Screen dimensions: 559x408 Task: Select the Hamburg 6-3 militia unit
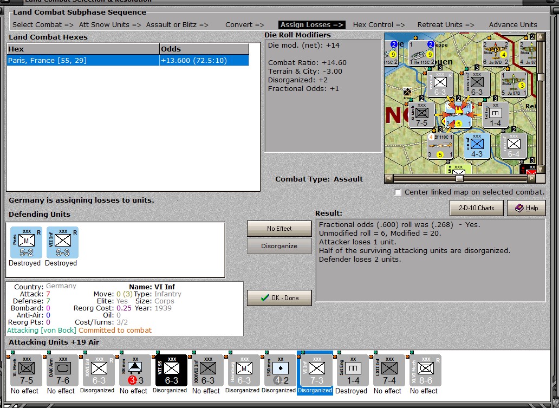(x=244, y=370)
